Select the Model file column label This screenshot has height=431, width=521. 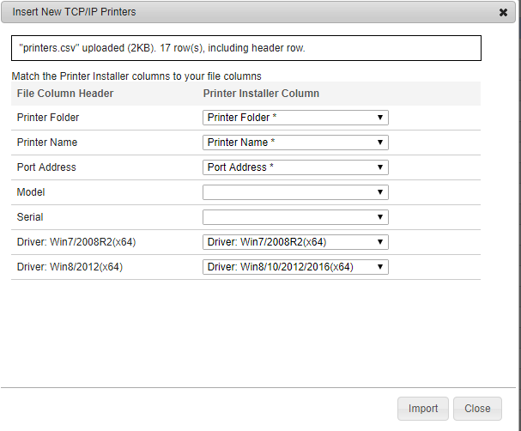(x=31, y=192)
